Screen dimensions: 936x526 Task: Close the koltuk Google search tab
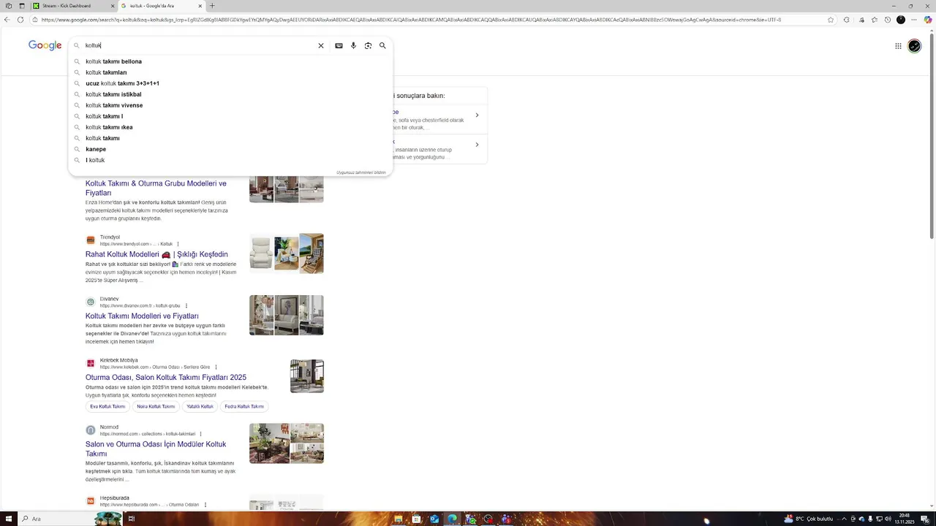pos(200,6)
